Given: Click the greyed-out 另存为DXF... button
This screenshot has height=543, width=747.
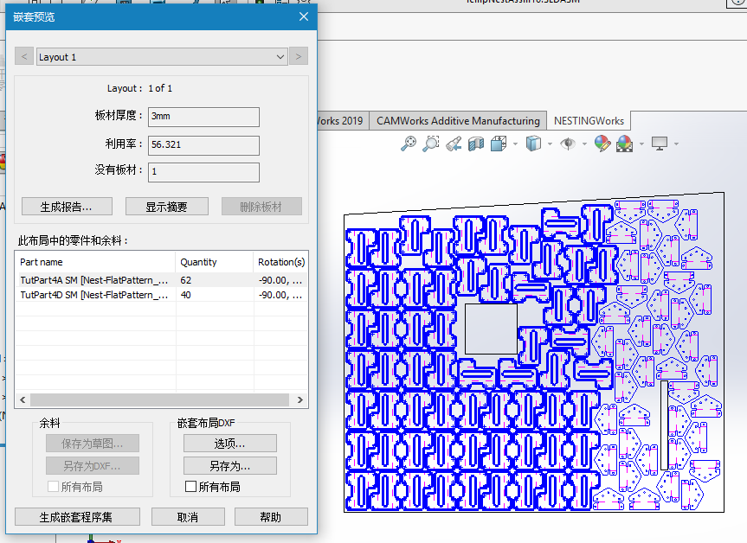Looking at the screenshot, I should [93, 466].
